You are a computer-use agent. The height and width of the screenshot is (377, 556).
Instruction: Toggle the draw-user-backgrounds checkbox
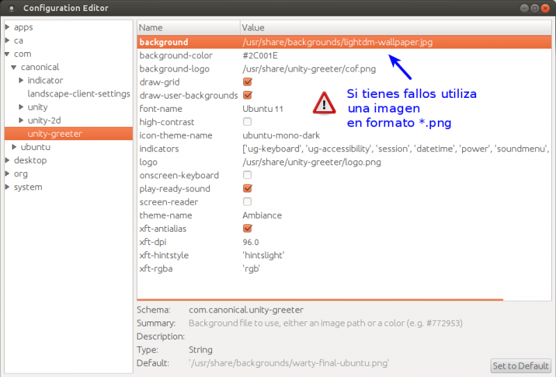pos(247,95)
